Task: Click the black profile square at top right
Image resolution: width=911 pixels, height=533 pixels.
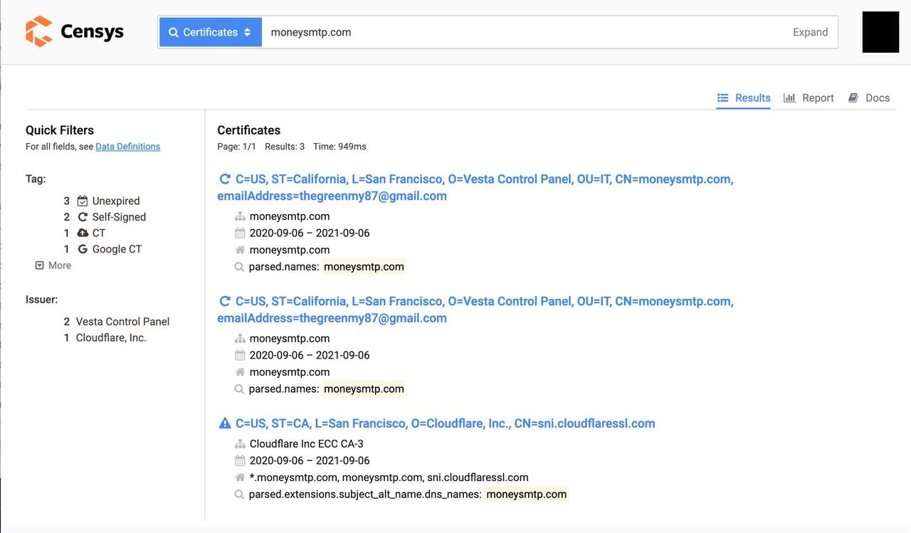Action: pos(880,32)
